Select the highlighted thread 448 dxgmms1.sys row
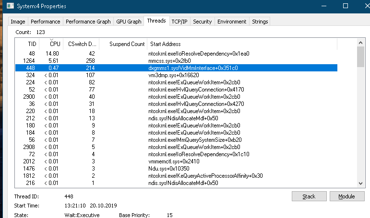The height and width of the screenshot is (218, 370). coord(176,68)
